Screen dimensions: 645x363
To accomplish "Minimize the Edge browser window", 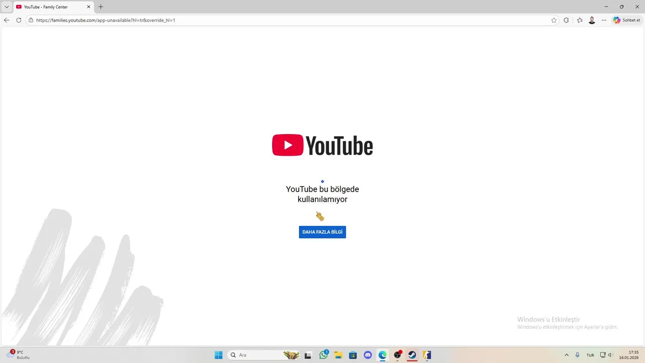I will 606,7.
